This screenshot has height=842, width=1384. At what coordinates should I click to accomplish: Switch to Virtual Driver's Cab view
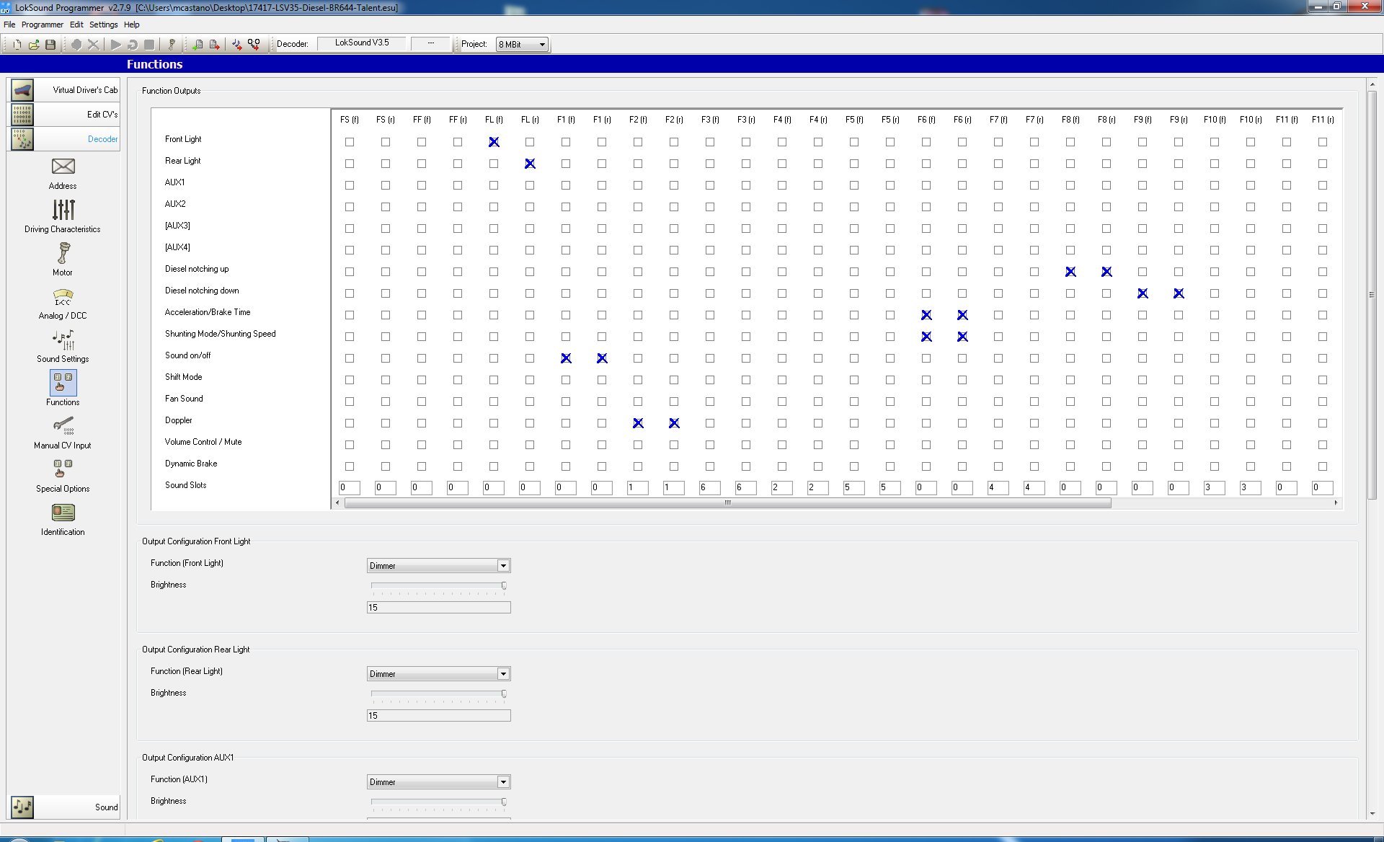[64, 90]
